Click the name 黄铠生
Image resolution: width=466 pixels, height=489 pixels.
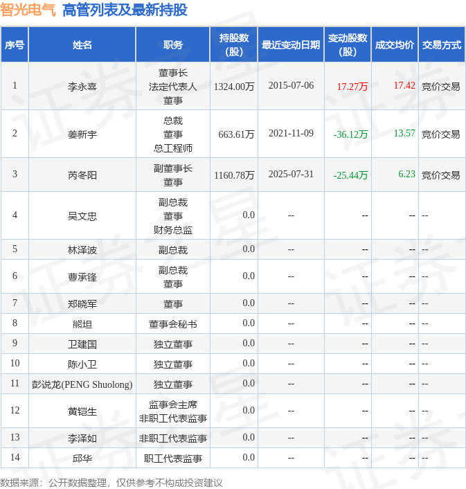[82, 411]
